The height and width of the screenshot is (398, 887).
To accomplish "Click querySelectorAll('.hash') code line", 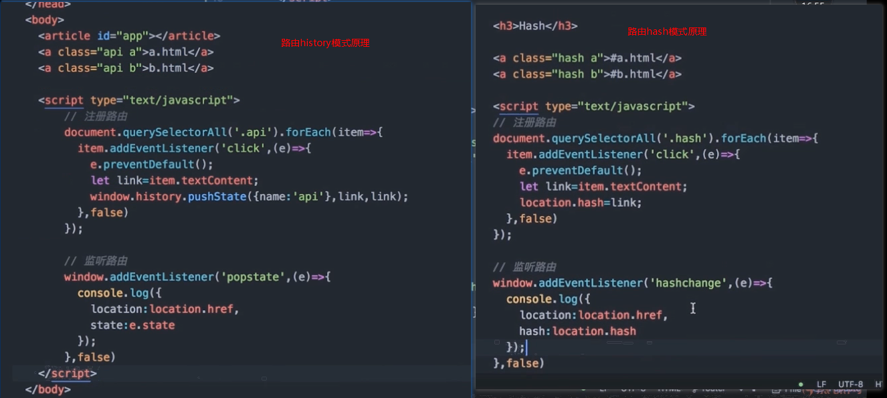I will (x=656, y=138).
